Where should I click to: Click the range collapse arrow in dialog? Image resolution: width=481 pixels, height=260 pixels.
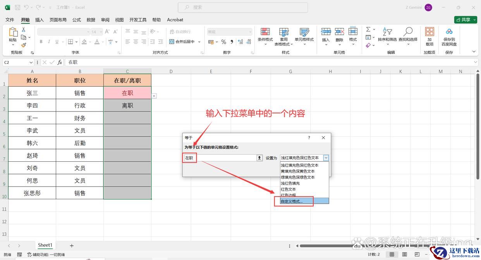tap(259, 158)
